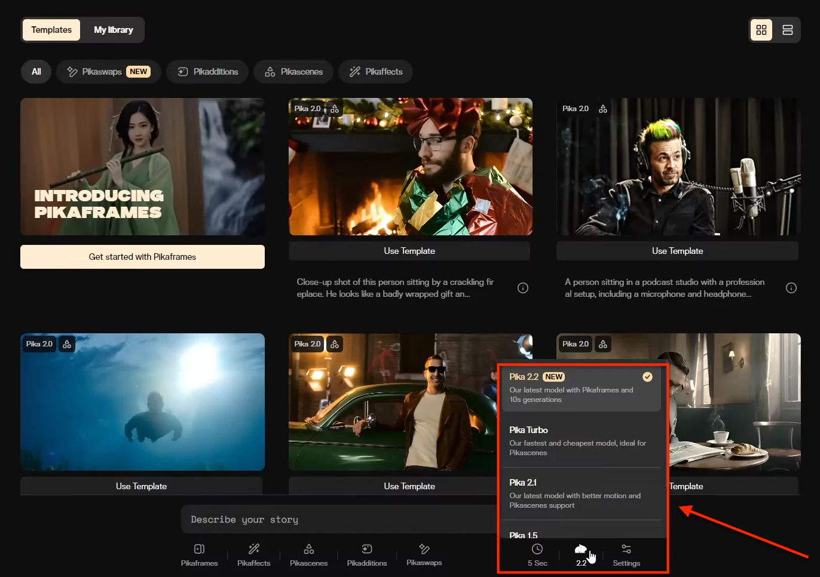Click the Pikascenes icon on green car thumbnail

335,344
